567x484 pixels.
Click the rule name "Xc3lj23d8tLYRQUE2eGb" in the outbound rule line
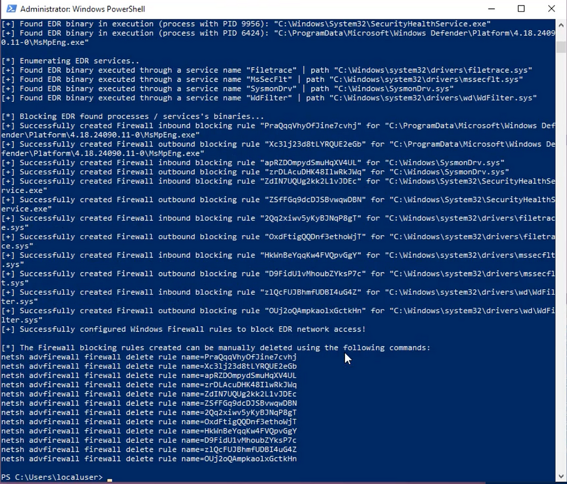click(315, 144)
